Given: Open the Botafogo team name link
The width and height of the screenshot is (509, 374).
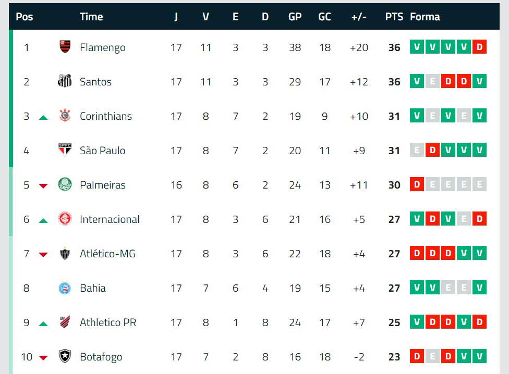Looking at the screenshot, I should [101, 357].
